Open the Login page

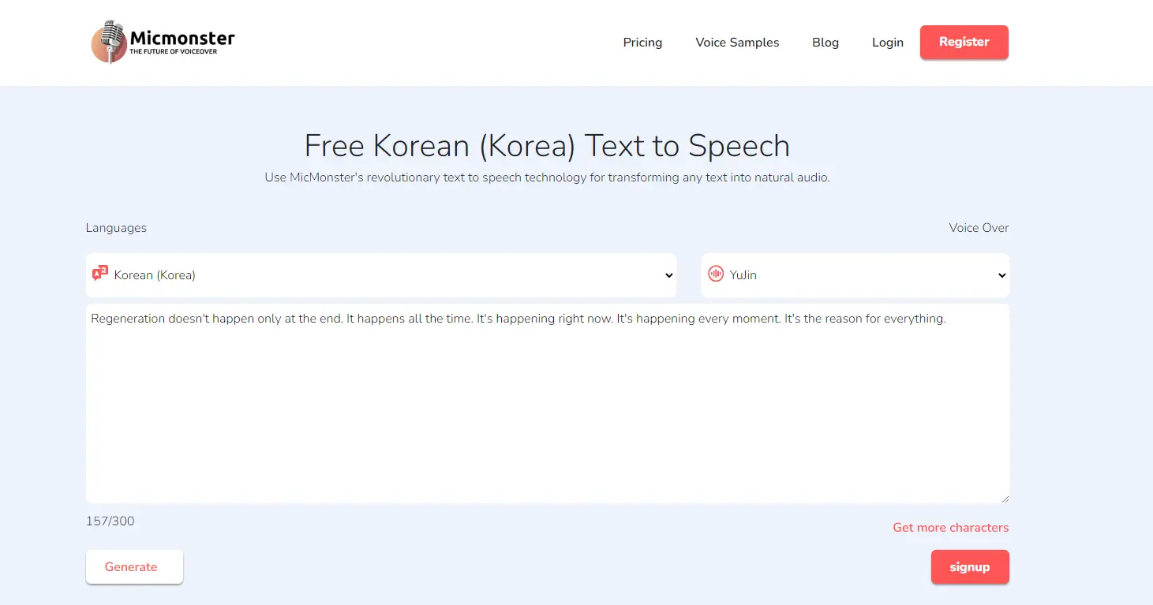click(x=888, y=43)
